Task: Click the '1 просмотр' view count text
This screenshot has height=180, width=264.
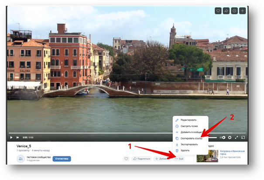Action: click(23, 150)
